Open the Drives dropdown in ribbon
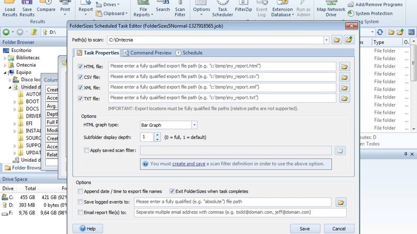 pos(108,5)
